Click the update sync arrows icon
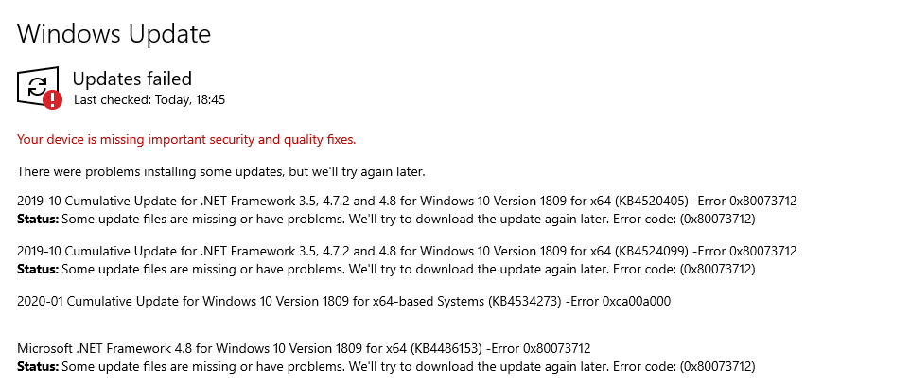This screenshot has width=910, height=387. (x=37, y=87)
